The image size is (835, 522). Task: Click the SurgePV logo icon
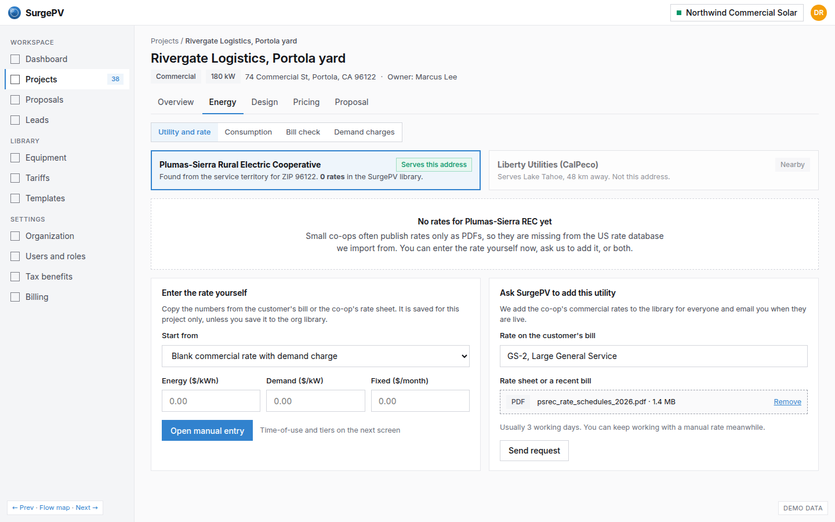(x=14, y=13)
